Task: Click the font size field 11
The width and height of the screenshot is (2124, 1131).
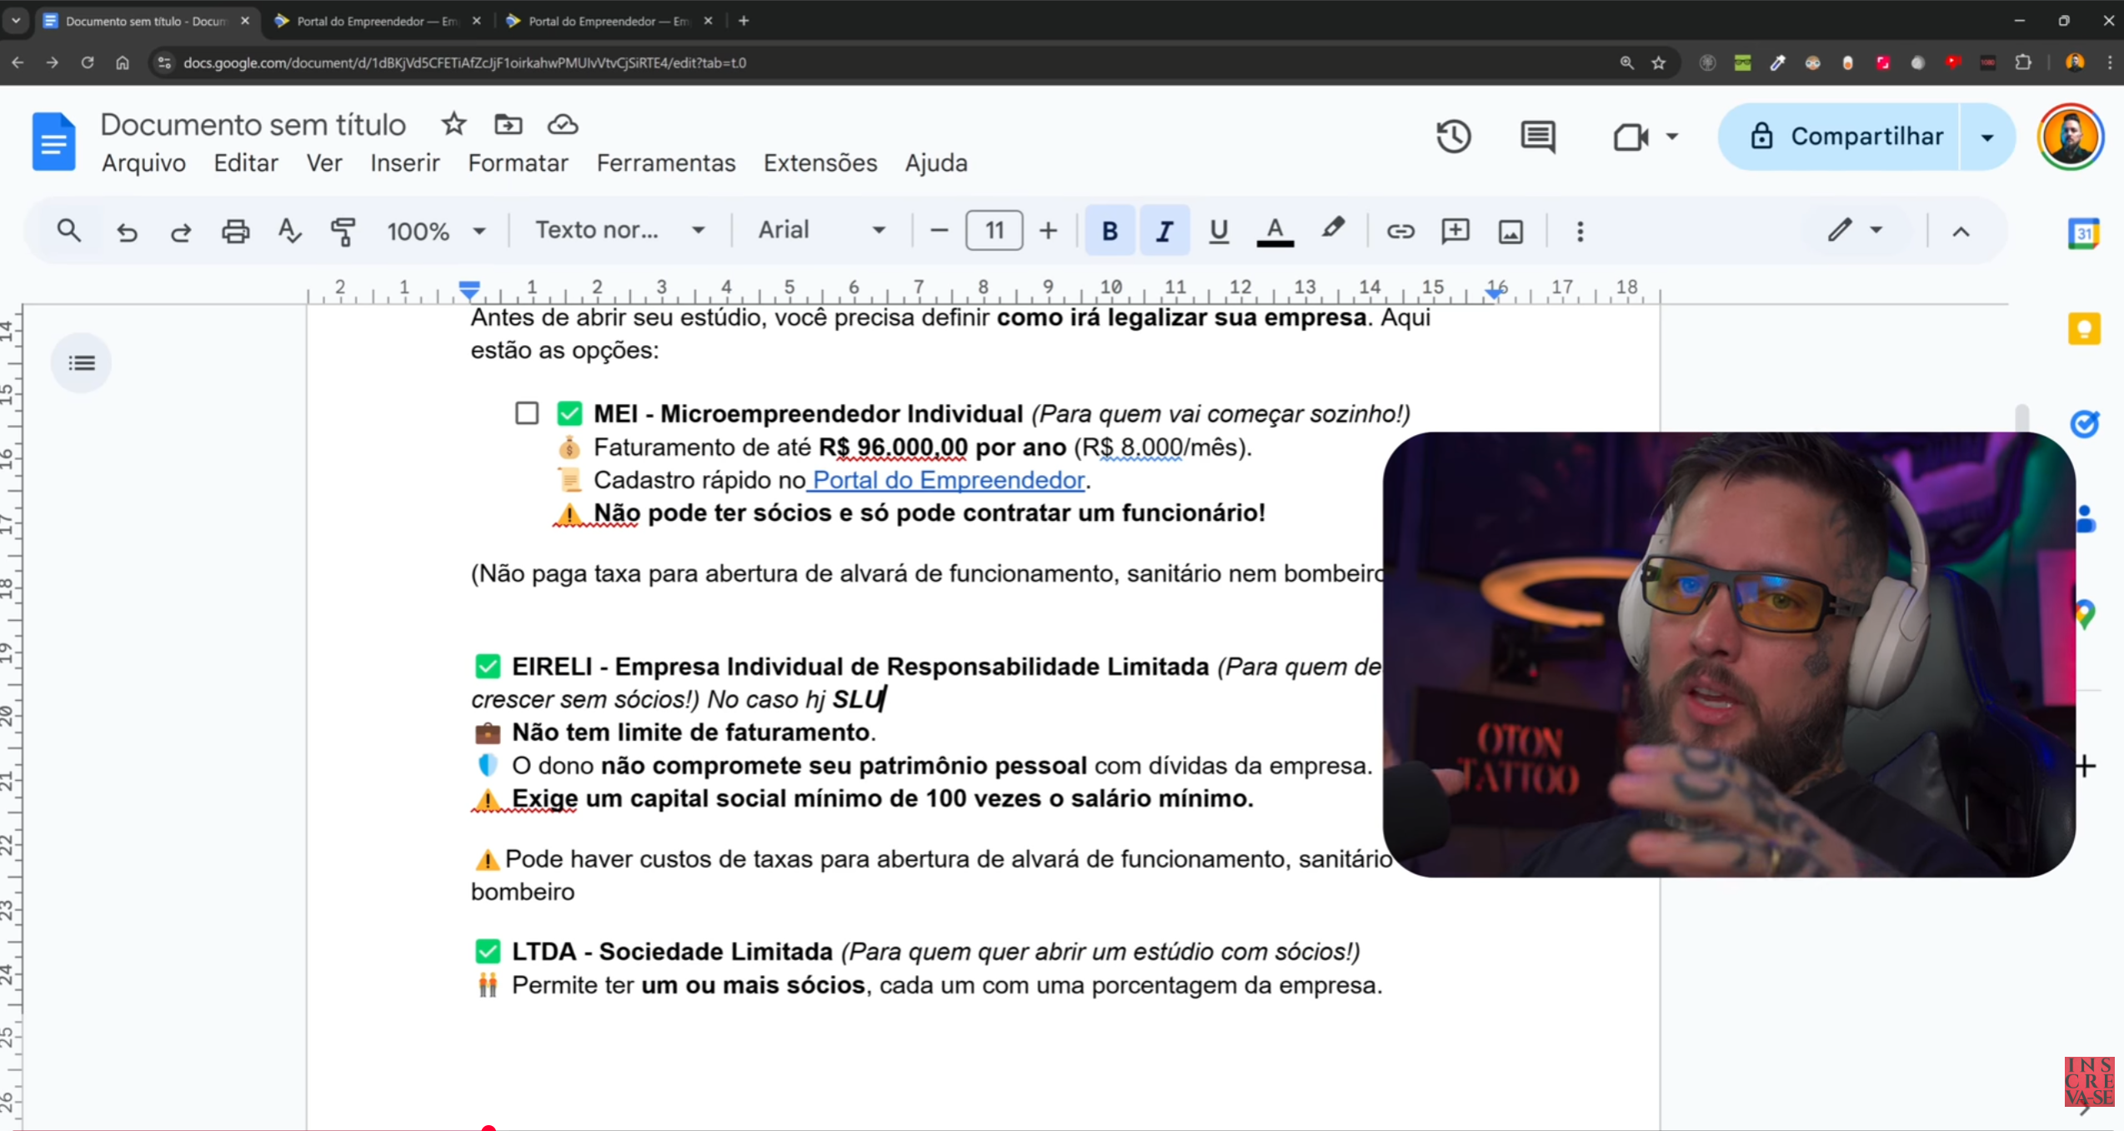Action: (x=994, y=231)
